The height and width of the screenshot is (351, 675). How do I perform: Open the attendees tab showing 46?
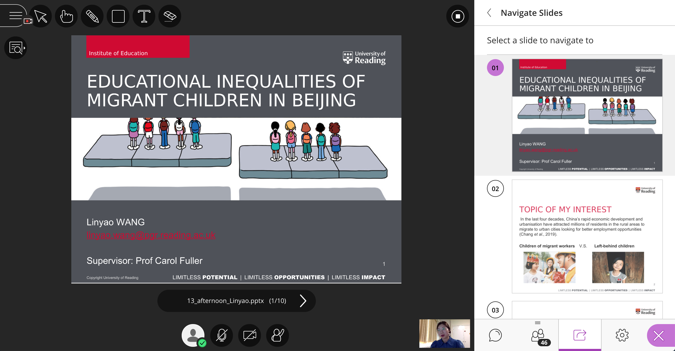pyautogui.click(x=538, y=336)
